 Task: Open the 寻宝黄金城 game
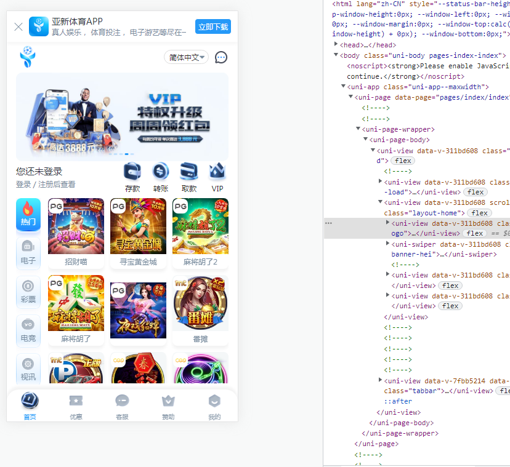point(138,234)
